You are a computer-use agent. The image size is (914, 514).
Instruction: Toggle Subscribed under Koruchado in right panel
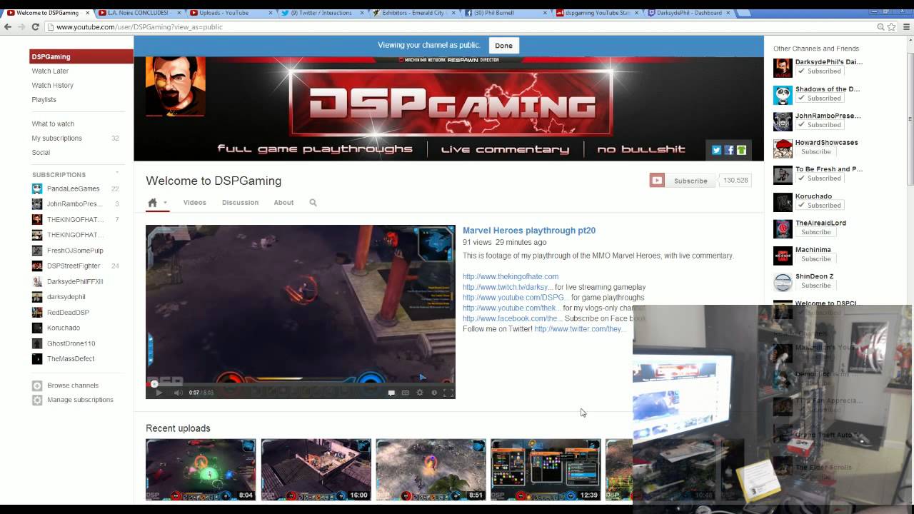pos(820,205)
